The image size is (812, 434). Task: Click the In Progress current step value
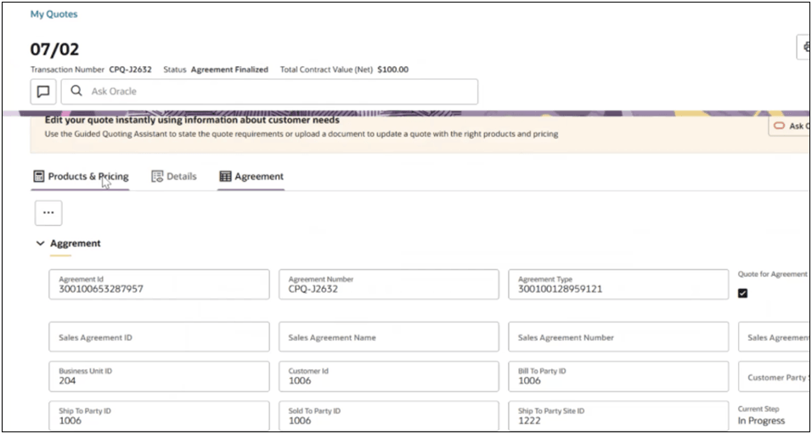761,420
